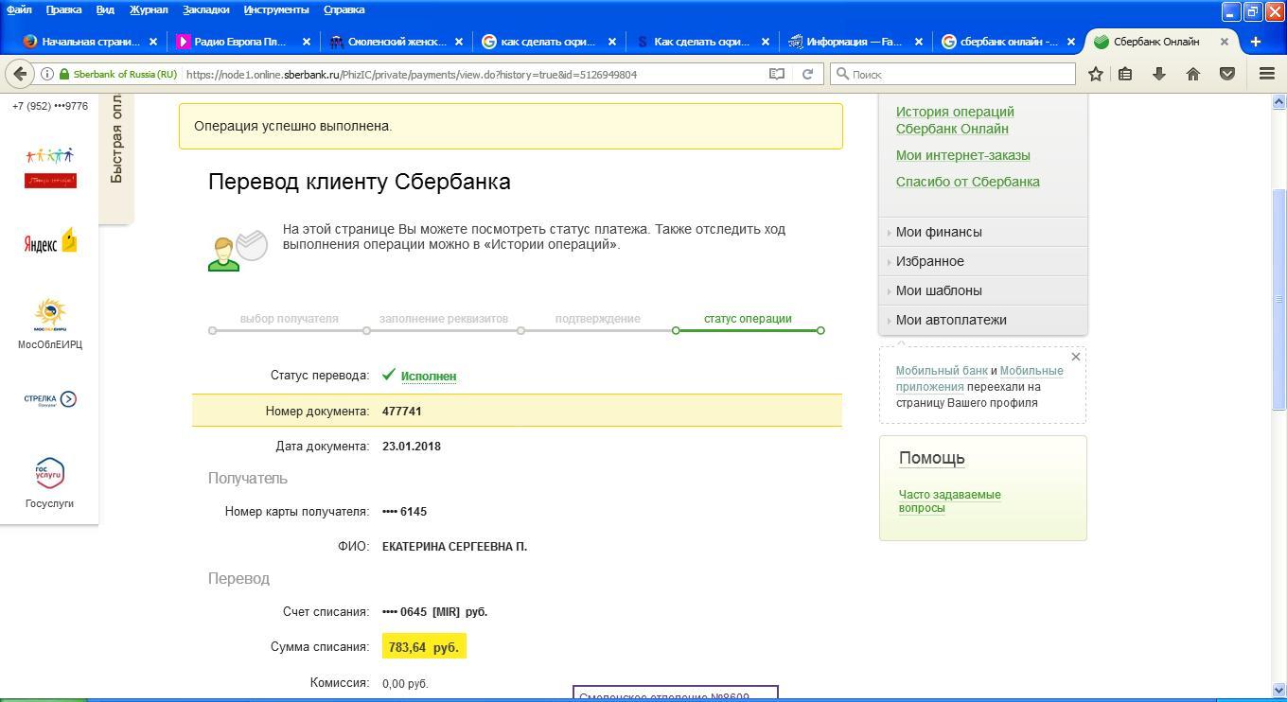
Task: Save page to Pocket icon
Action: 1226,74
